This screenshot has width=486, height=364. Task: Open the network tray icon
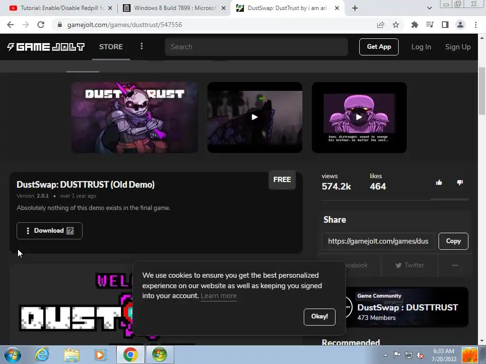pos(409,355)
